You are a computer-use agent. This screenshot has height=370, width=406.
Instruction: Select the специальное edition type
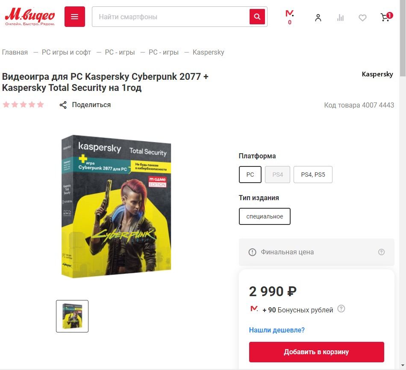click(265, 216)
